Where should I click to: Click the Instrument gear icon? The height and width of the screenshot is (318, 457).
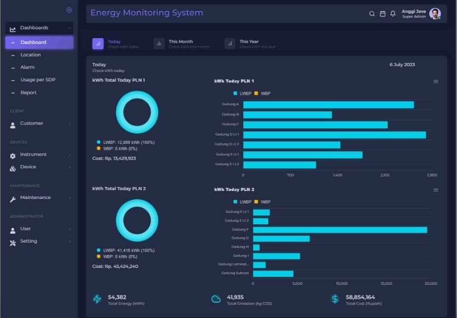pyautogui.click(x=12, y=156)
